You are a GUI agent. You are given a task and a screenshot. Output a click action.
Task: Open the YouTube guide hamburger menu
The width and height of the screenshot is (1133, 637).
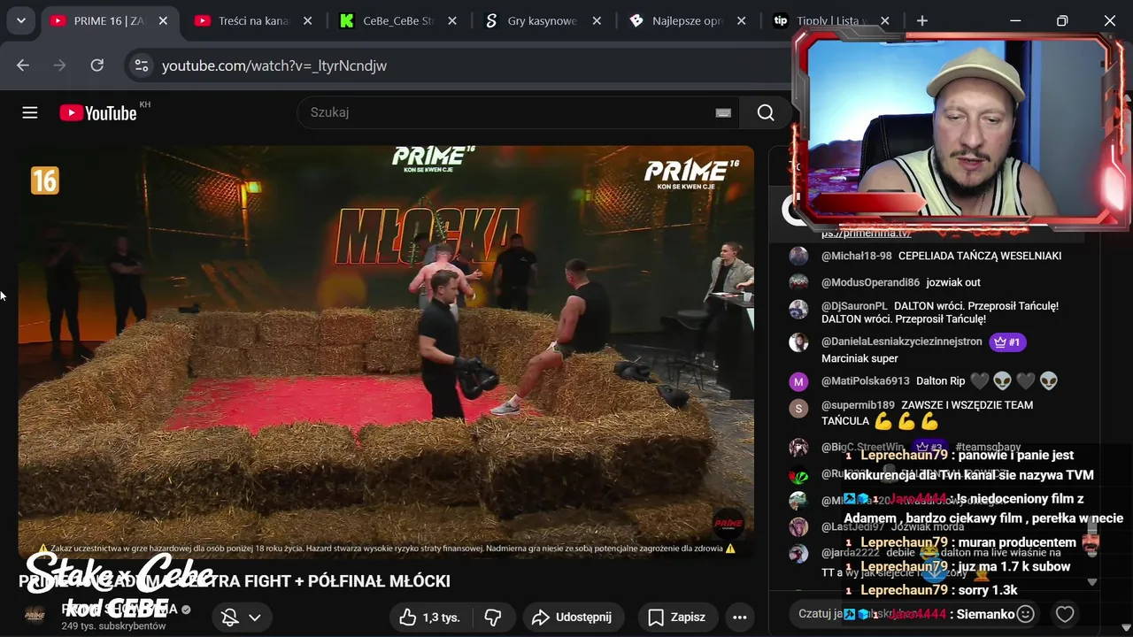(x=30, y=112)
